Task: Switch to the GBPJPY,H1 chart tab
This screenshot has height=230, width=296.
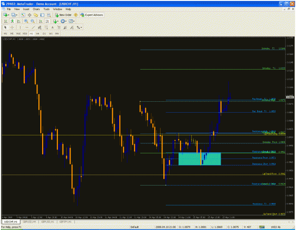Action: coord(65,221)
